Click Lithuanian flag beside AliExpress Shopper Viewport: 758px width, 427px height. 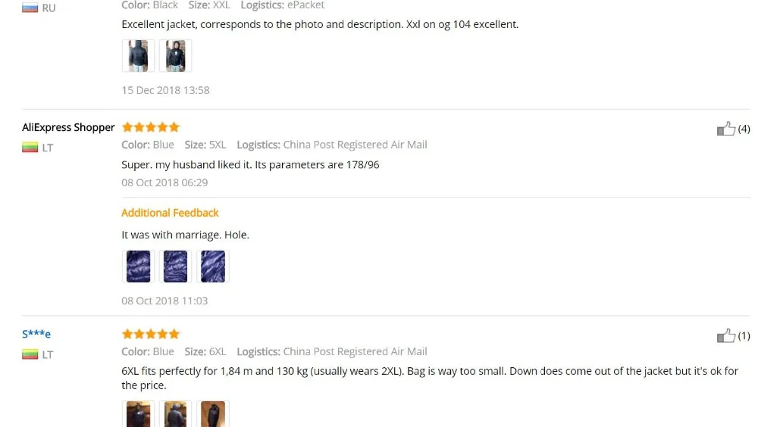coord(30,148)
